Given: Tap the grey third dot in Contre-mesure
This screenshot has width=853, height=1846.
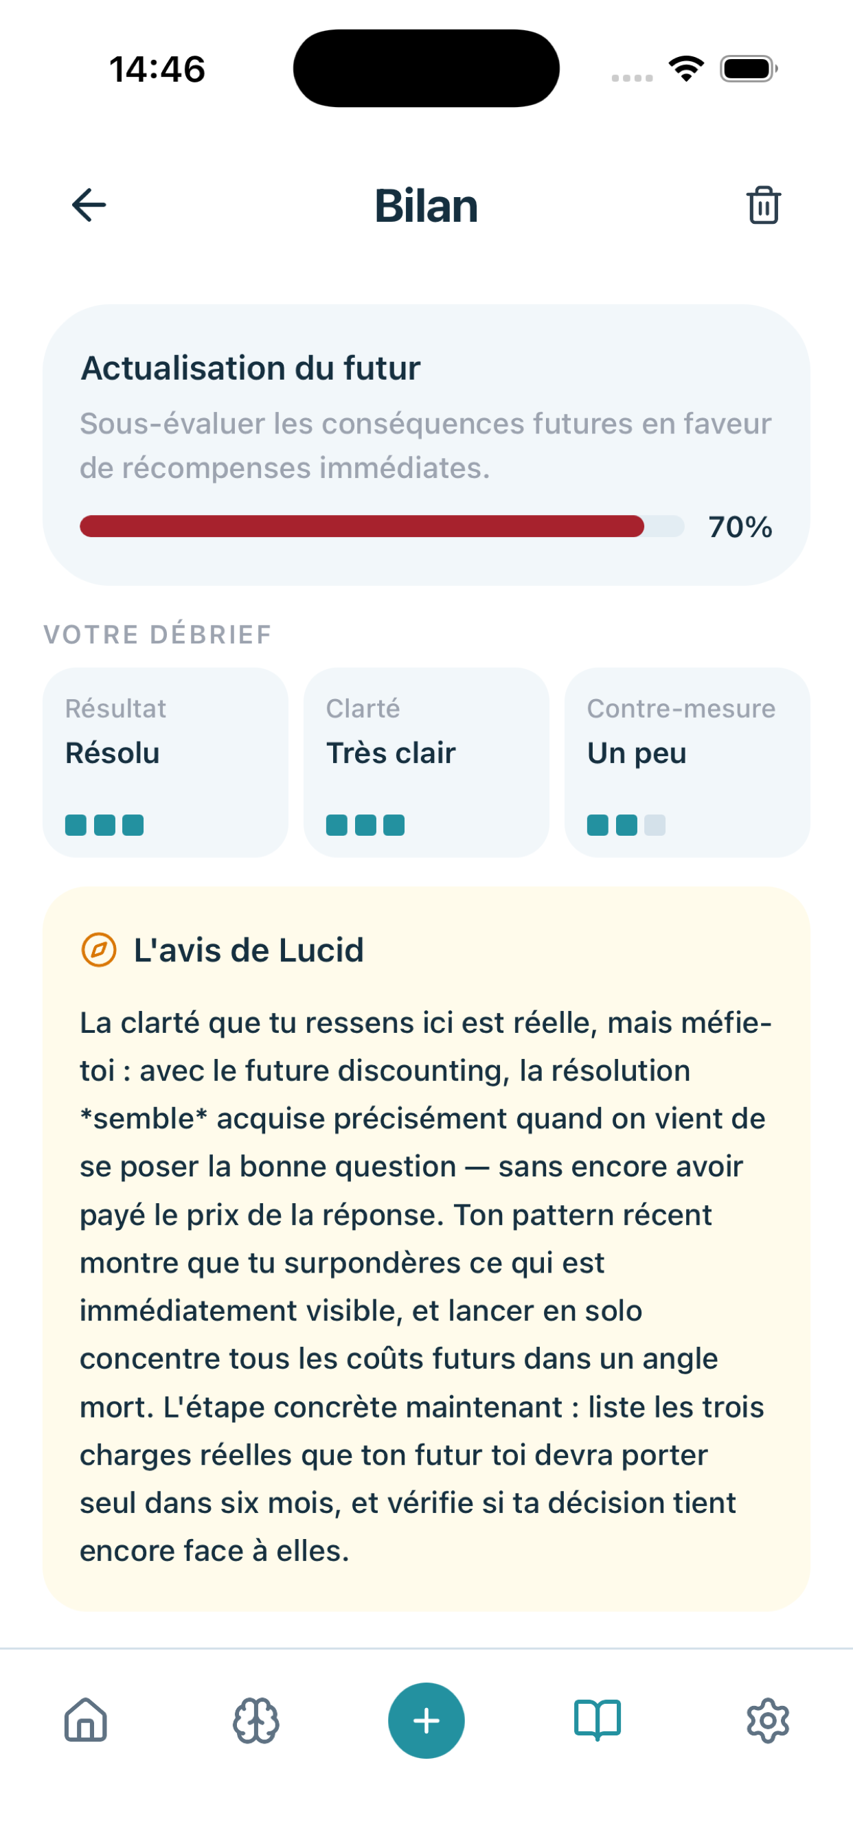Looking at the screenshot, I should coord(655,825).
